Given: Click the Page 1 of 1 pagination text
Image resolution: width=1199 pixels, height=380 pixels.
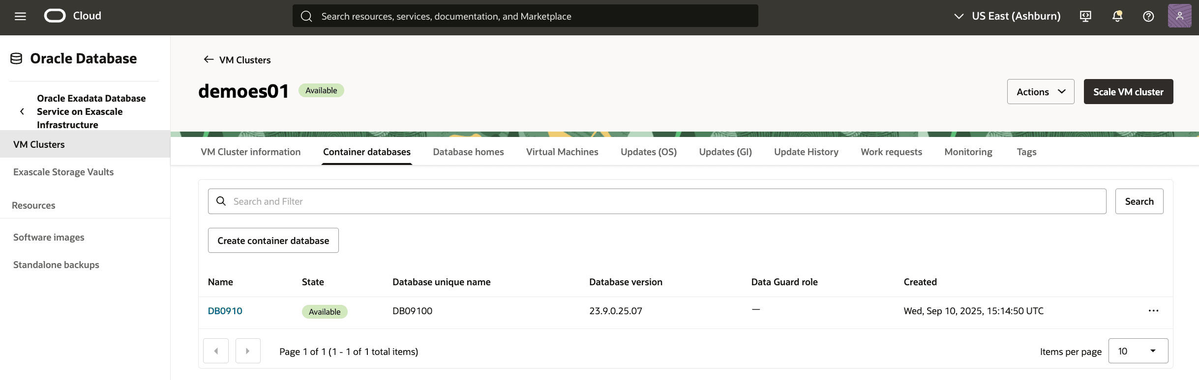Looking at the screenshot, I should [349, 352].
